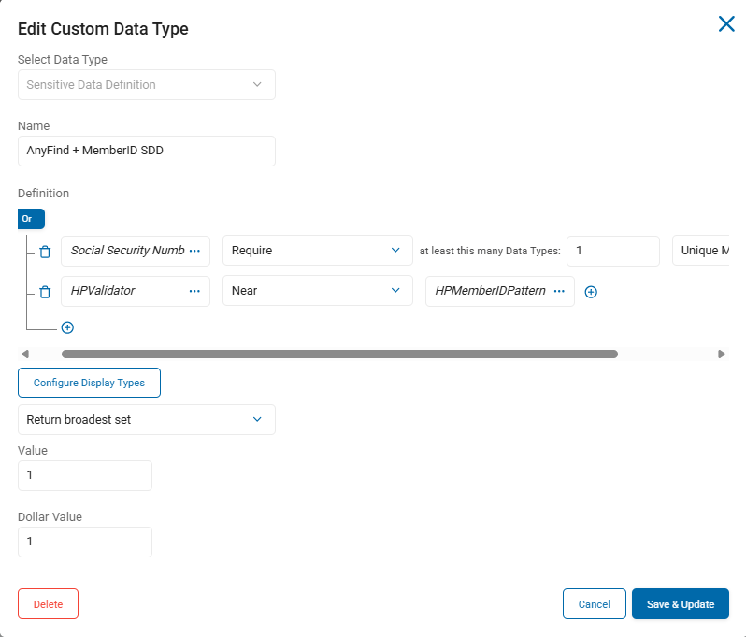Open the Near operator dropdown
The image size is (746, 637).
(x=317, y=291)
